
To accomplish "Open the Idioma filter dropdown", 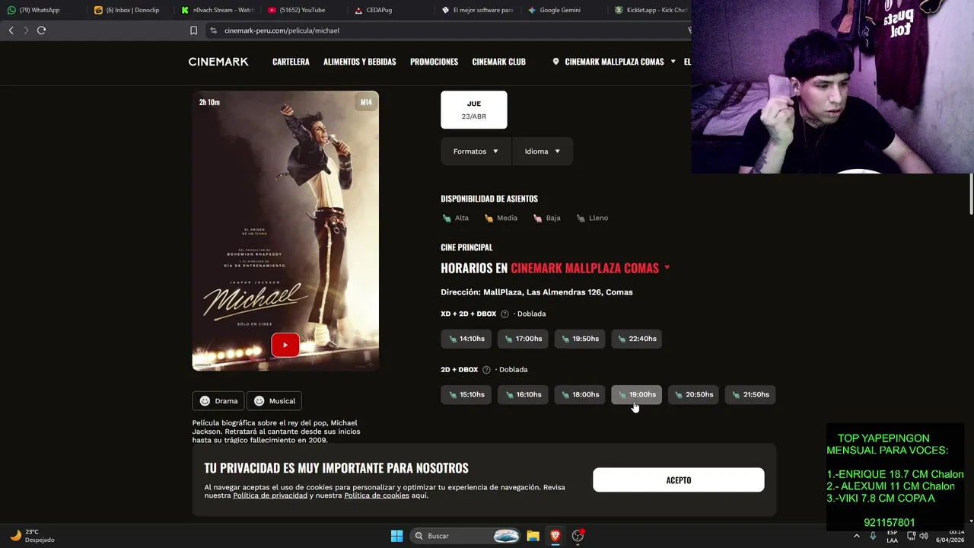I will point(543,151).
